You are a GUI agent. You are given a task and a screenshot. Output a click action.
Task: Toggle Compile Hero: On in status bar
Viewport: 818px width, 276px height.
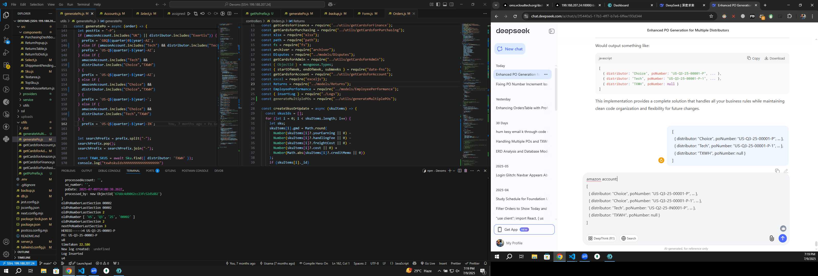pyautogui.click(x=313, y=263)
